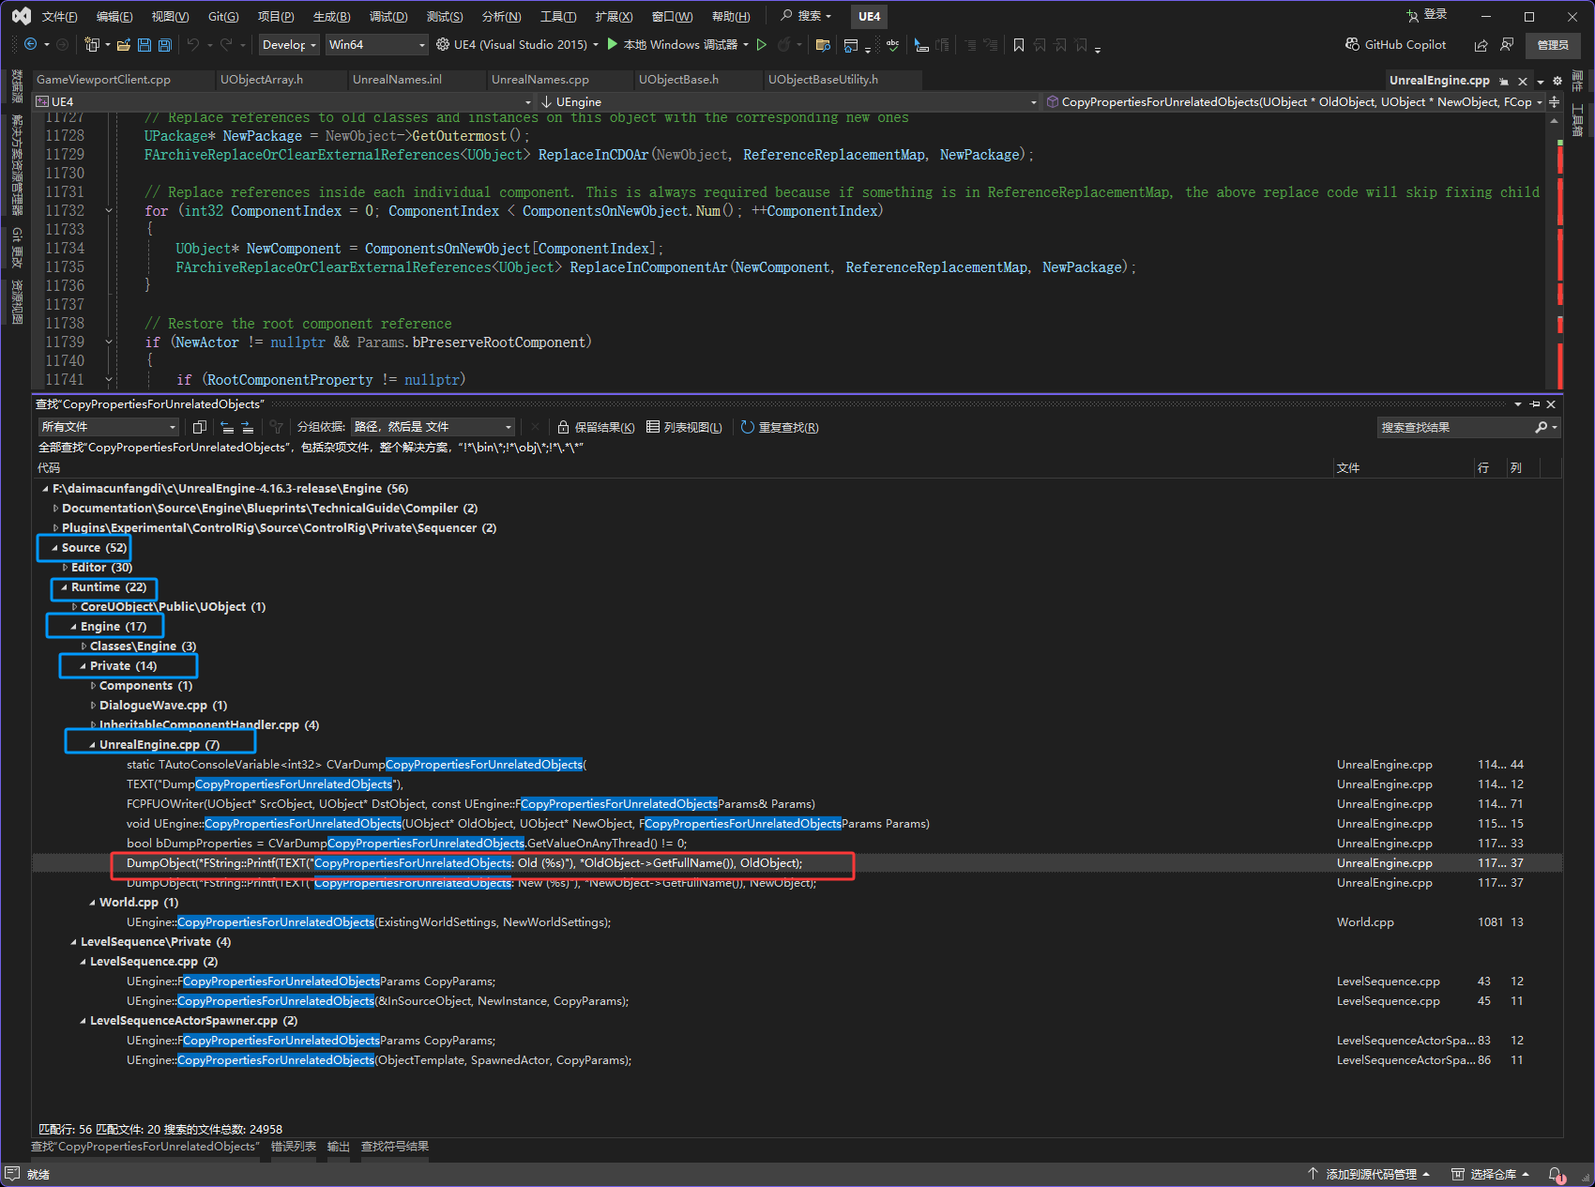Toggle list view (列表视图) mode
Viewport: 1595px width, 1187px height.
click(684, 427)
